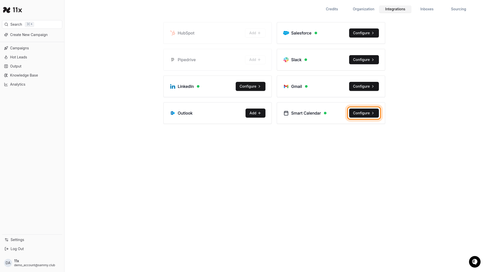Viewport: 484px width, 272px height.
Task: Click LinkedIn green status dot
Action: click(198, 86)
